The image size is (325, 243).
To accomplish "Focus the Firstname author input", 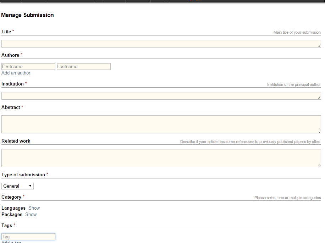I will tap(28, 67).
